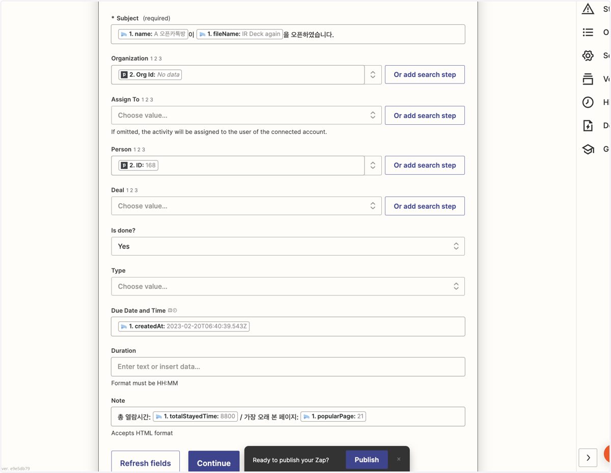This screenshot has width=611, height=473.
Task: Click the popularPage pill's app icon
Action: (x=307, y=416)
